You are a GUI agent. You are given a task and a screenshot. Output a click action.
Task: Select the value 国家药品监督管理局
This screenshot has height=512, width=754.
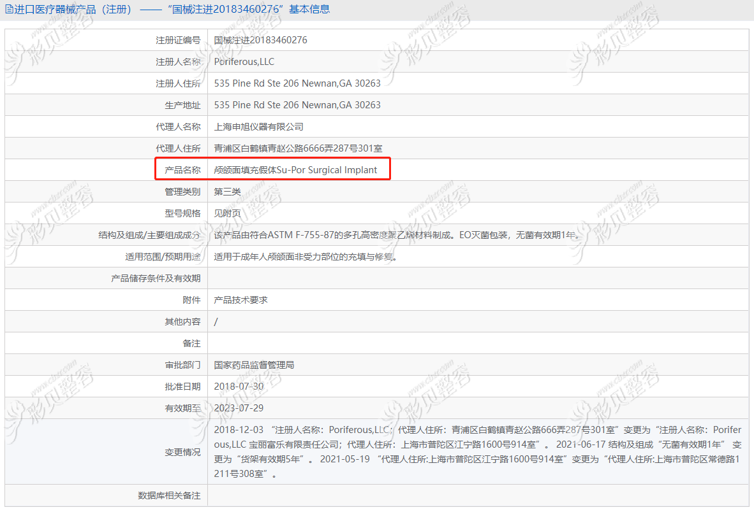(255, 365)
